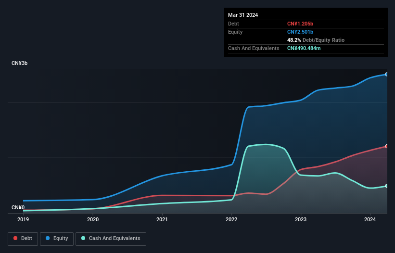This screenshot has width=395, height=253.
Task: Click the 2019 x-axis label
Action: click(x=23, y=219)
